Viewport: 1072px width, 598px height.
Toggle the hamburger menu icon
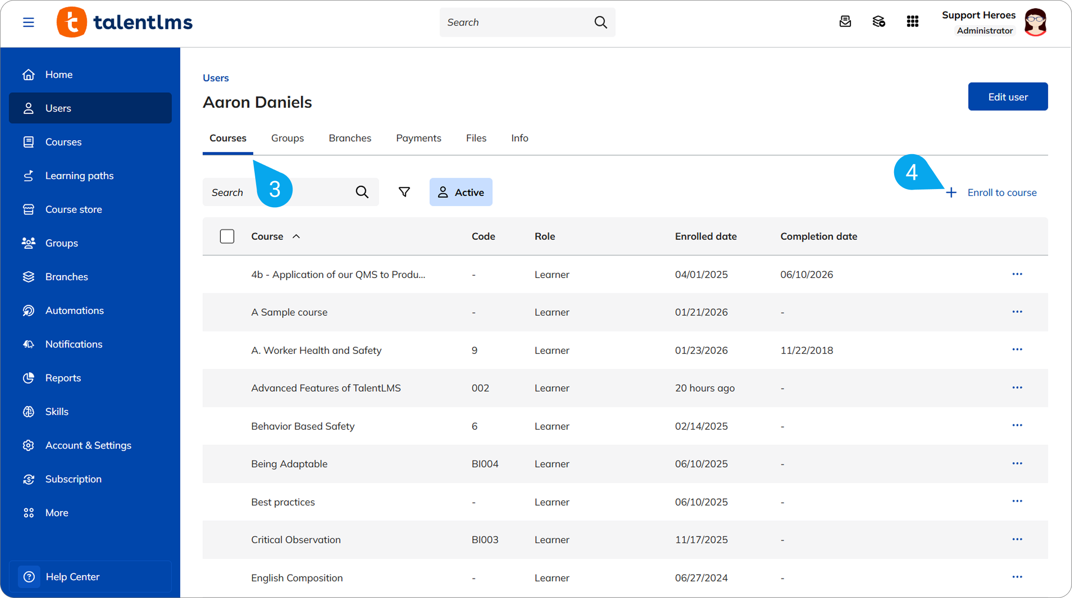[x=28, y=22]
